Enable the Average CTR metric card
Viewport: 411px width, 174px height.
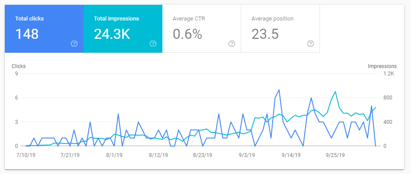coord(202,29)
